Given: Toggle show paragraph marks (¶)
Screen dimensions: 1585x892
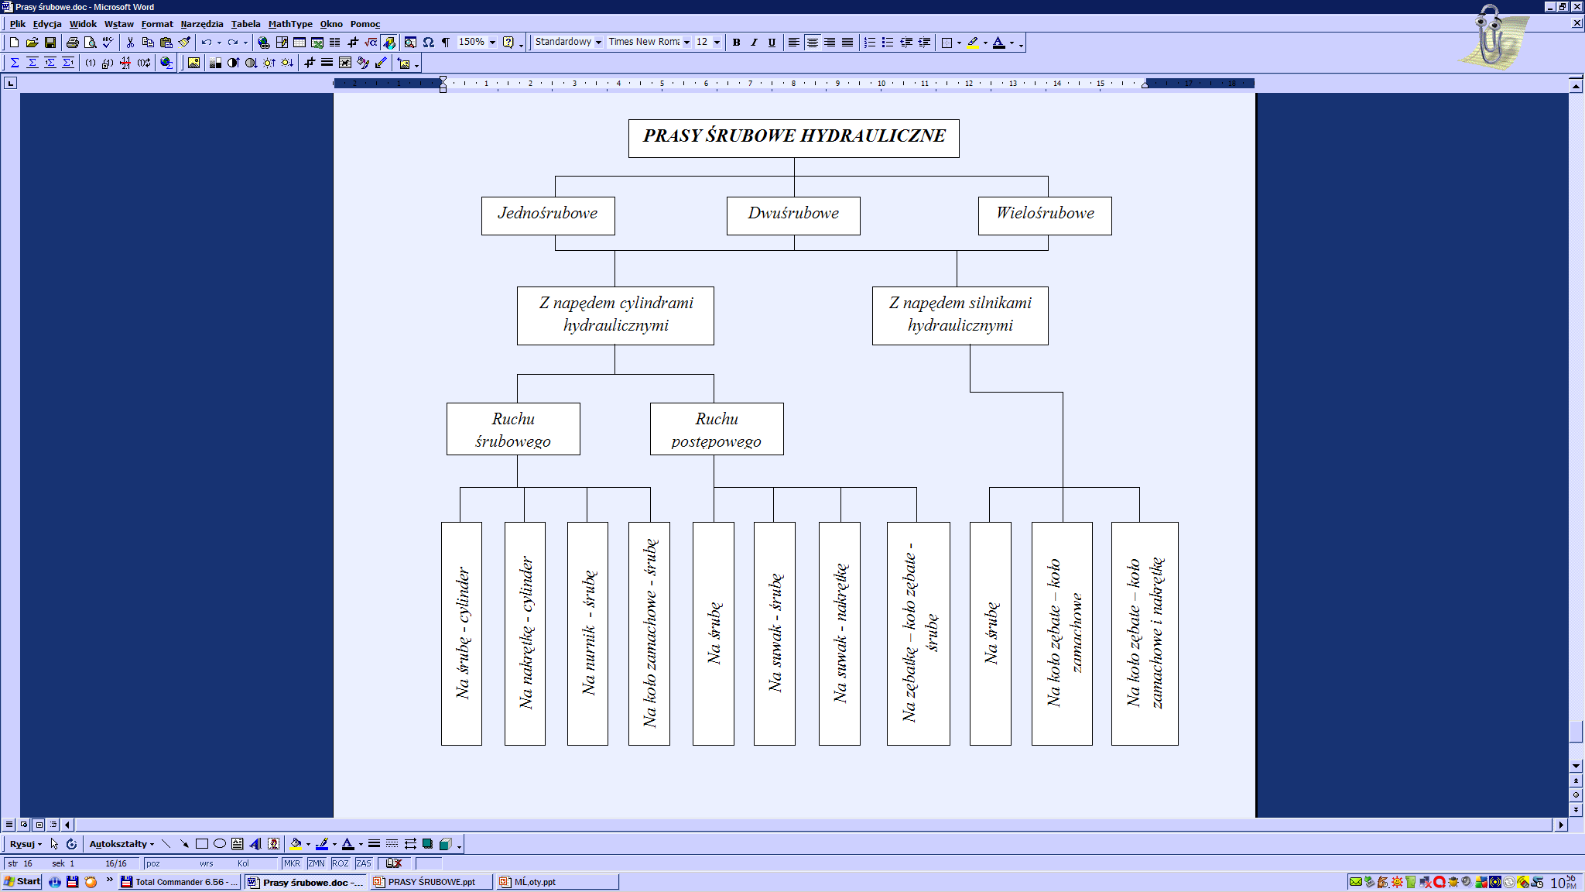Looking at the screenshot, I should tap(446, 43).
